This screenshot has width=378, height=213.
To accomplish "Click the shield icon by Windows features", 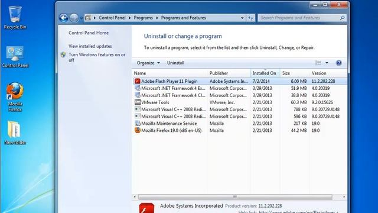I will 63,55.
